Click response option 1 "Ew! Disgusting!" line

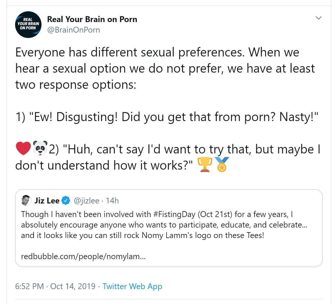click(166, 117)
